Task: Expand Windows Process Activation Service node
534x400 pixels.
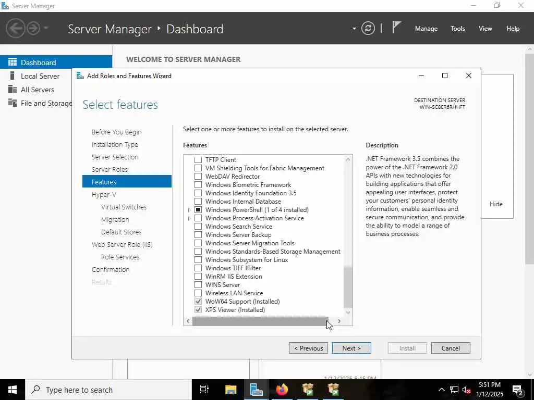Action: click(189, 218)
